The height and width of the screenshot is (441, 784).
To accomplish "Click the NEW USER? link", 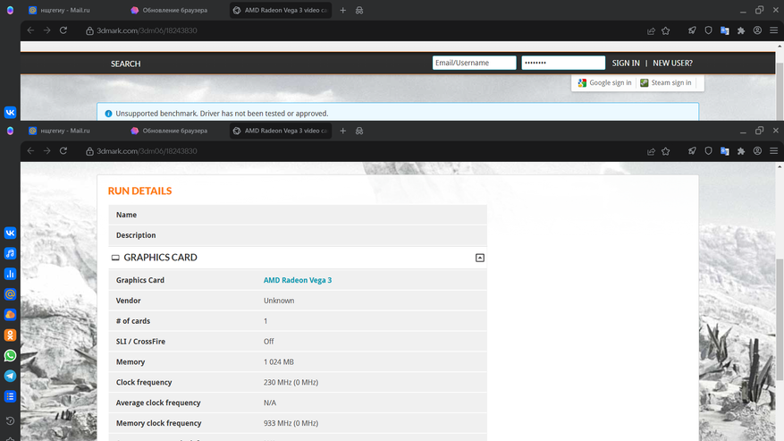I will pyautogui.click(x=672, y=64).
